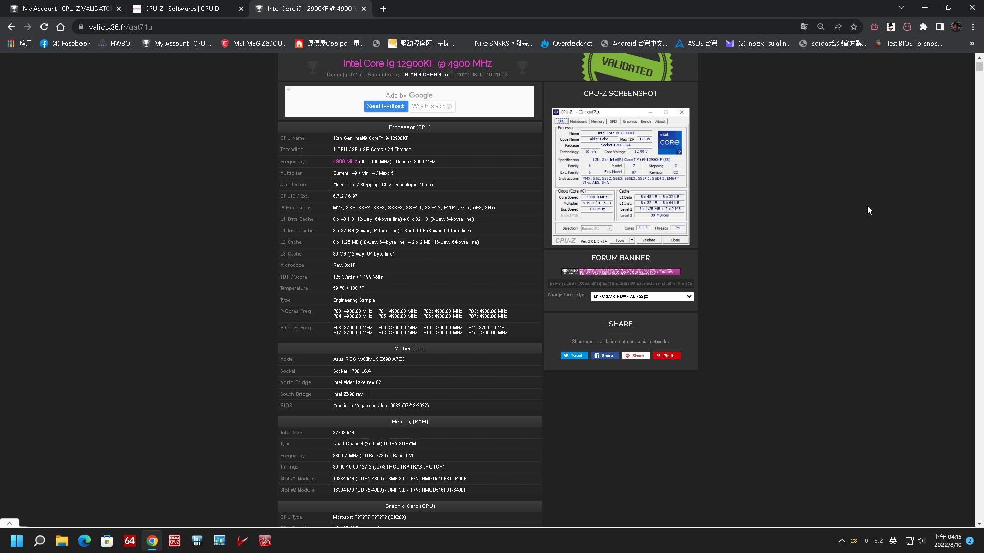This screenshot has height=553, width=984.
Task: Click Send feedback on the Google ad
Action: pyautogui.click(x=385, y=106)
